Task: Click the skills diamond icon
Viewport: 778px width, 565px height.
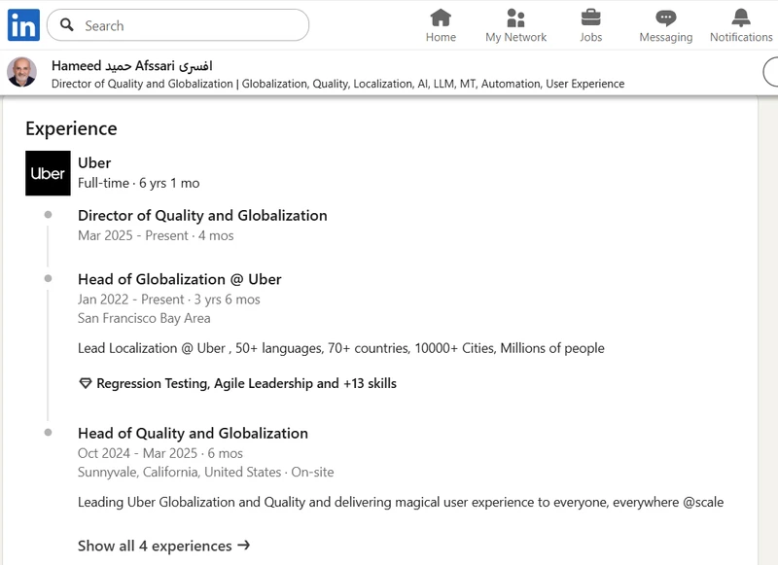Action: [85, 384]
